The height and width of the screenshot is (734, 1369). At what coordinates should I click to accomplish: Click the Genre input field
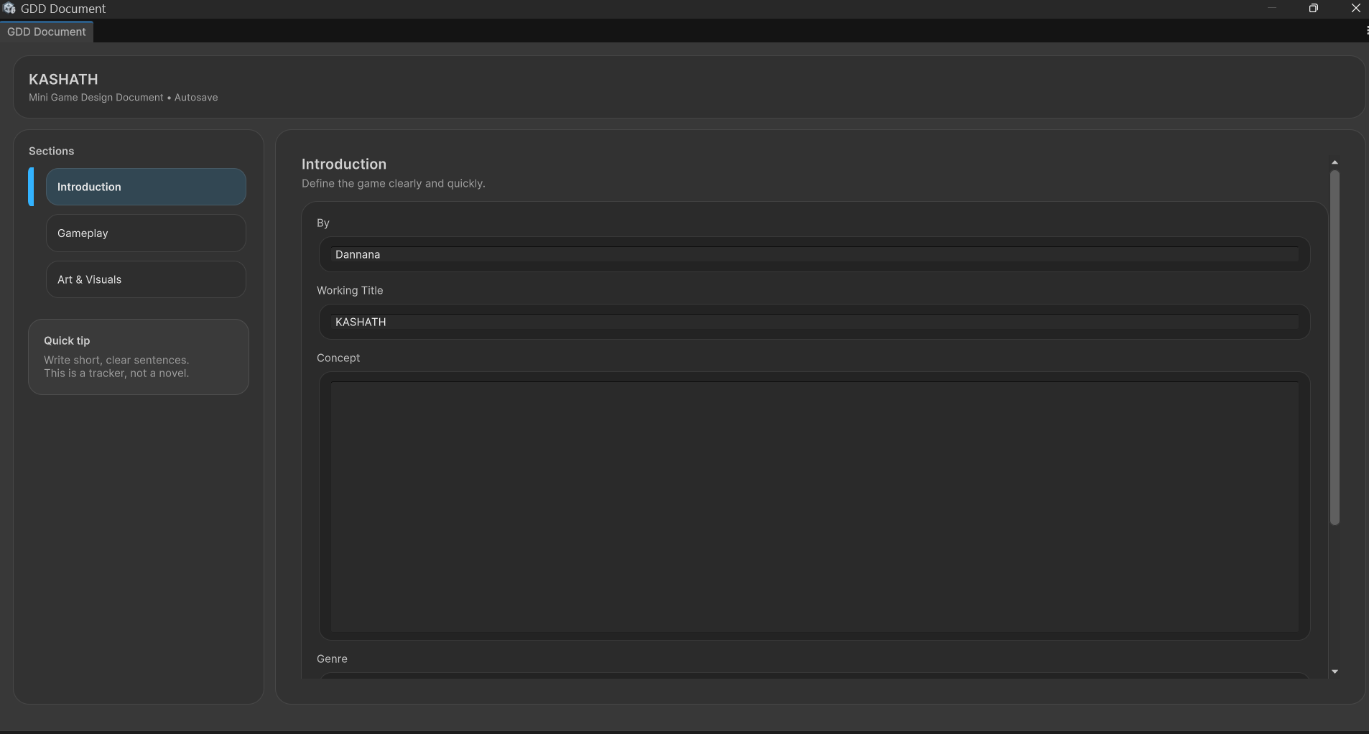tap(812, 682)
